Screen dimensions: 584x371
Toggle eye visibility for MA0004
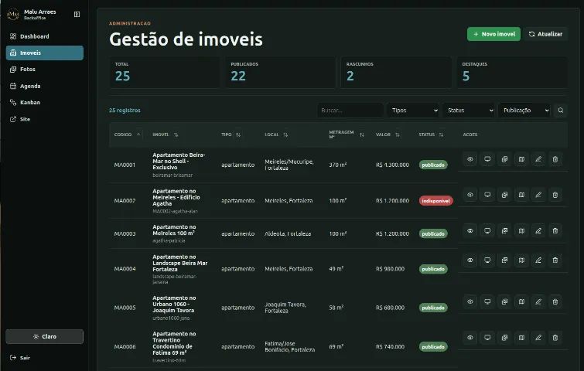point(470,260)
